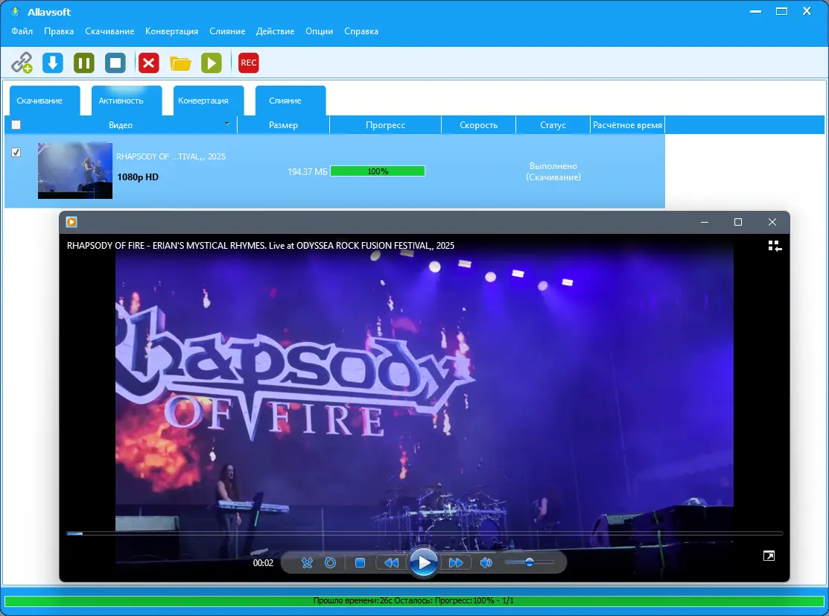Stop download using blue stop icon
This screenshot has height=616, width=829.
(x=115, y=63)
